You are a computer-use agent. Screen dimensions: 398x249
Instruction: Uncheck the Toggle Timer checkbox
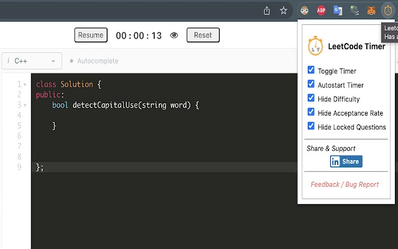pyautogui.click(x=312, y=70)
